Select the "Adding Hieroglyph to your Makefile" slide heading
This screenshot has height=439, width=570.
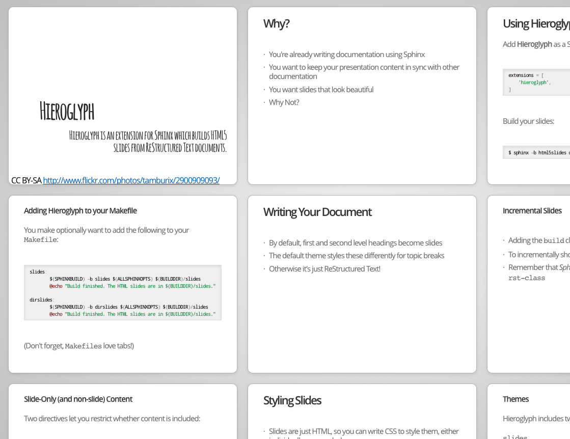[80, 211]
